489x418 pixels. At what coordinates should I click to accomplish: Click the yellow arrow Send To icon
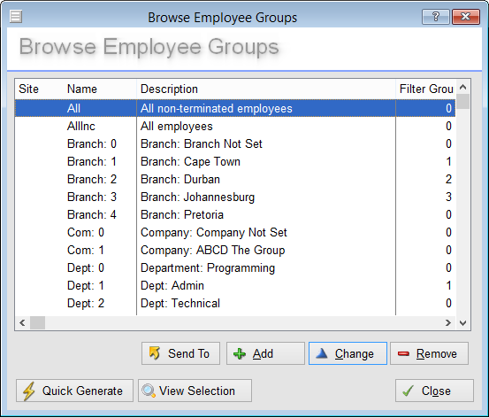click(x=155, y=353)
